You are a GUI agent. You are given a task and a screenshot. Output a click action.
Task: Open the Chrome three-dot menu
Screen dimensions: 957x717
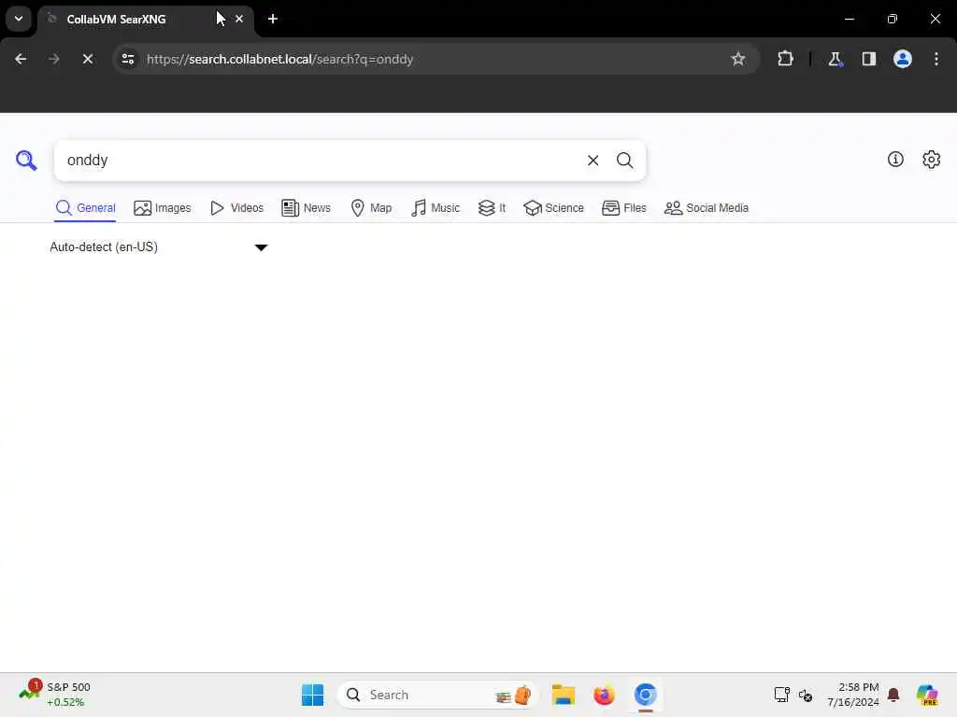936,59
